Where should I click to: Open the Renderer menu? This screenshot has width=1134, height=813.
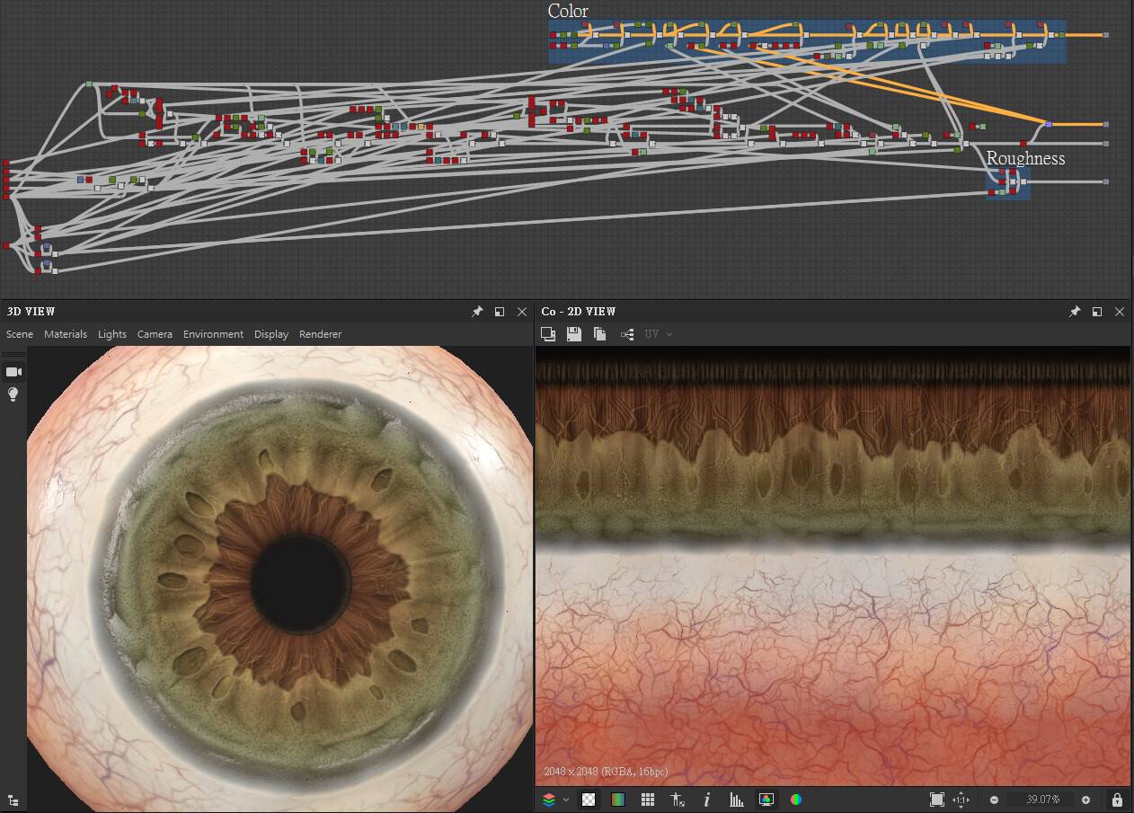tap(321, 334)
